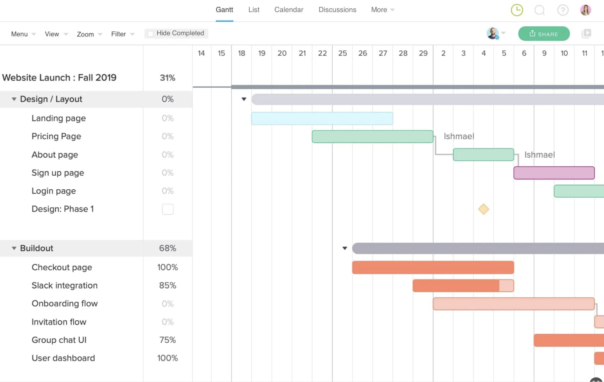Select the Pricing Page green task bar
The height and width of the screenshot is (382, 604).
tap(372, 136)
